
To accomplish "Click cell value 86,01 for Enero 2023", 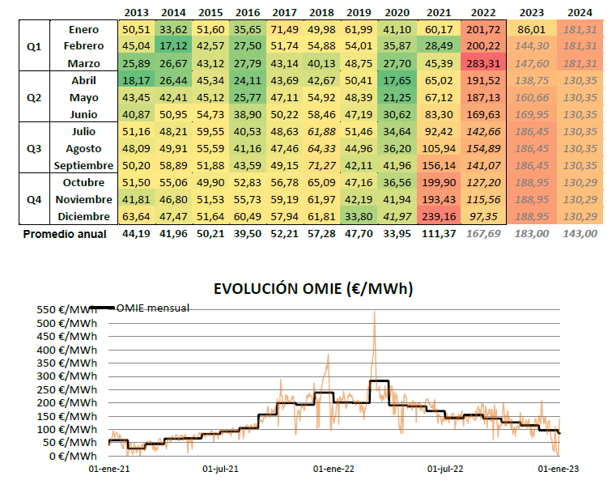I will [x=532, y=29].
